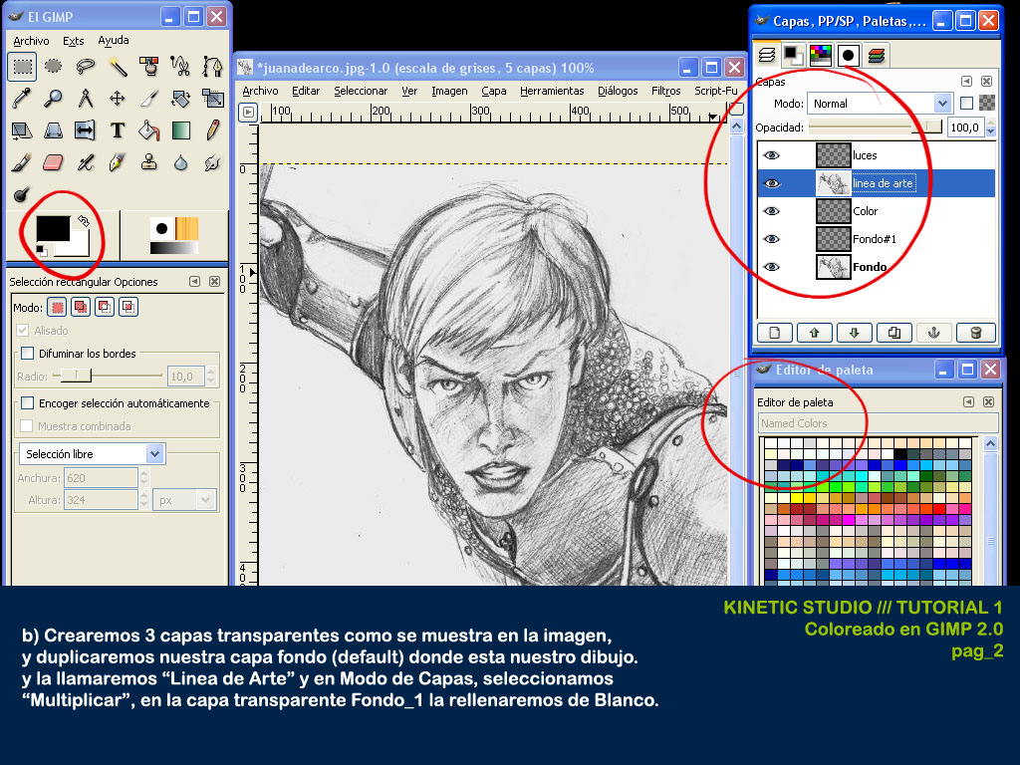
Task: Open Editor de paleta tab menu arrow
Action: (968, 402)
